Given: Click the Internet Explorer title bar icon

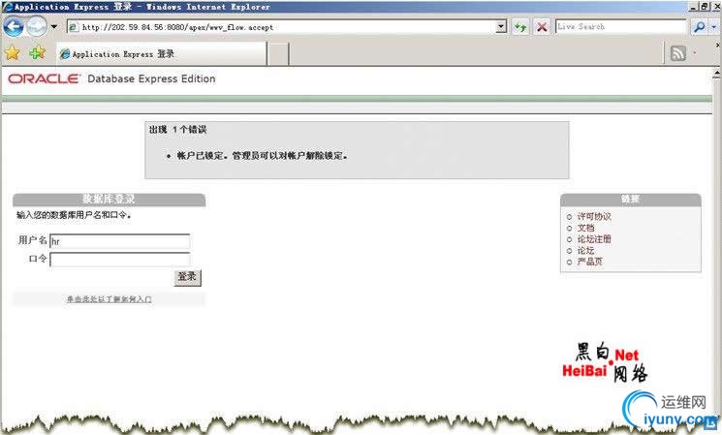Looking at the screenshot, I should (7, 7).
